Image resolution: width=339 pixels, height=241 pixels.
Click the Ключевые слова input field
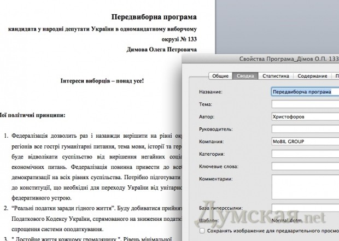click(304, 167)
